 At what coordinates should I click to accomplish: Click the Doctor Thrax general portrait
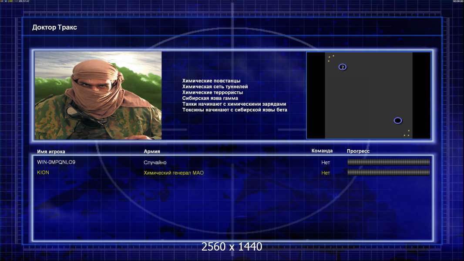click(x=98, y=95)
